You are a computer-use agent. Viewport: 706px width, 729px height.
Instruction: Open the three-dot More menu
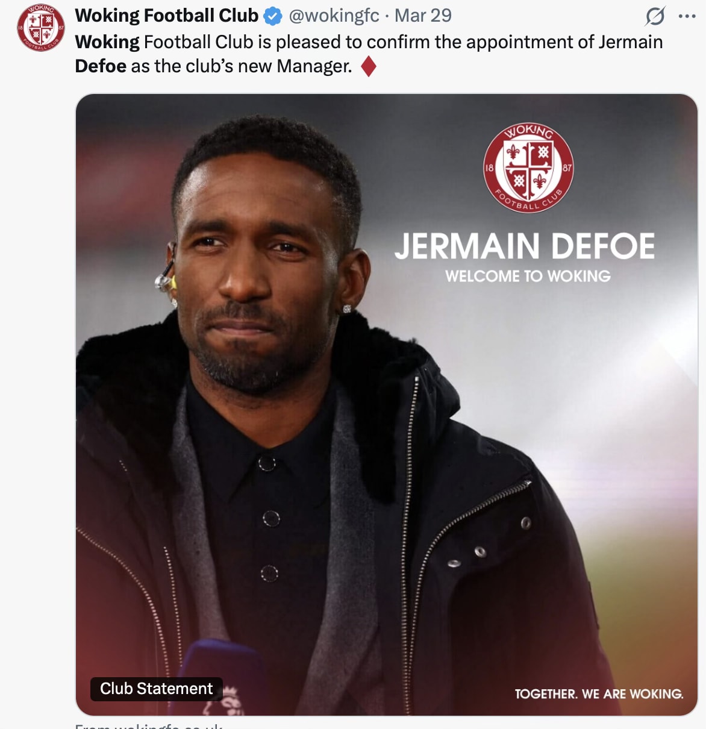(x=687, y=16)
